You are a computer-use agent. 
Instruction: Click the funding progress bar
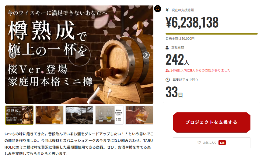[x=211, y=34]
